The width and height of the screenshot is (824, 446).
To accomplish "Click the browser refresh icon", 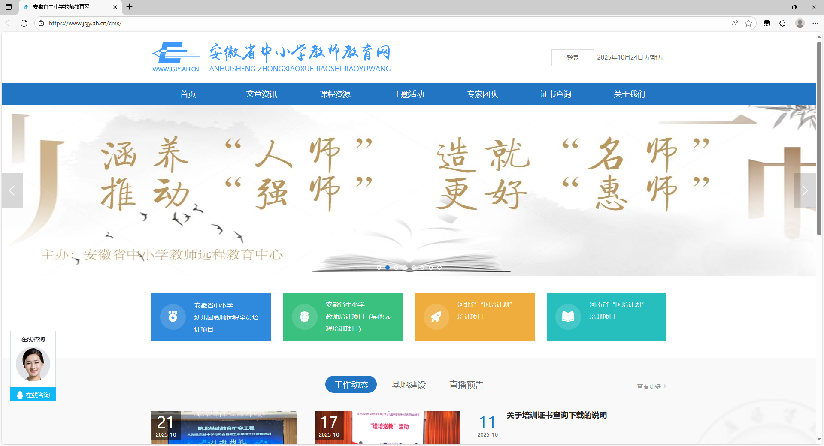I will coord(24,23).
